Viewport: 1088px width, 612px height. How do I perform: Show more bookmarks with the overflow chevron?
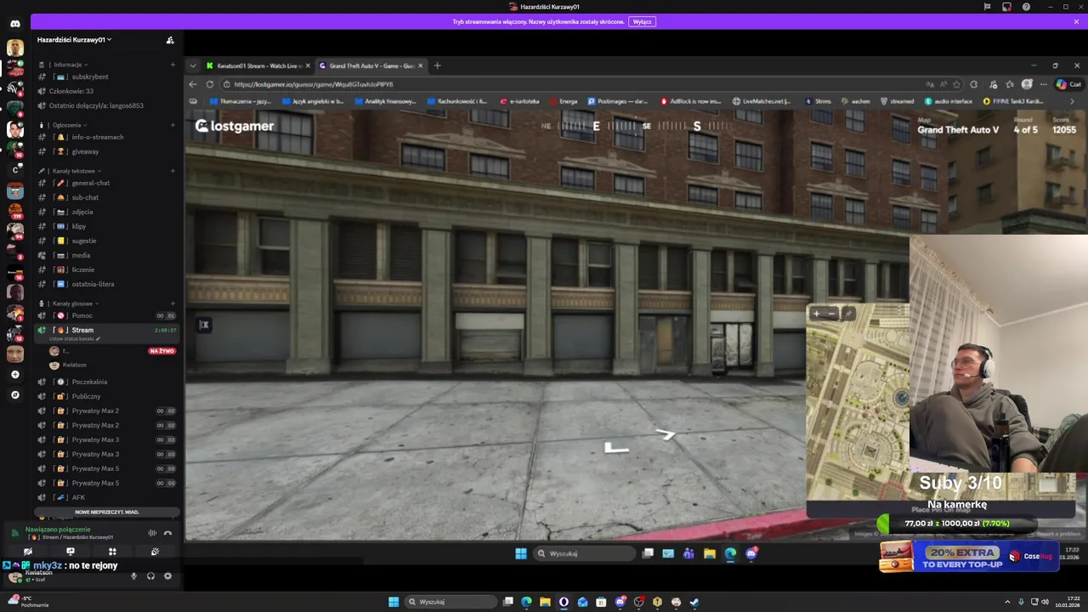(1072, 101)
